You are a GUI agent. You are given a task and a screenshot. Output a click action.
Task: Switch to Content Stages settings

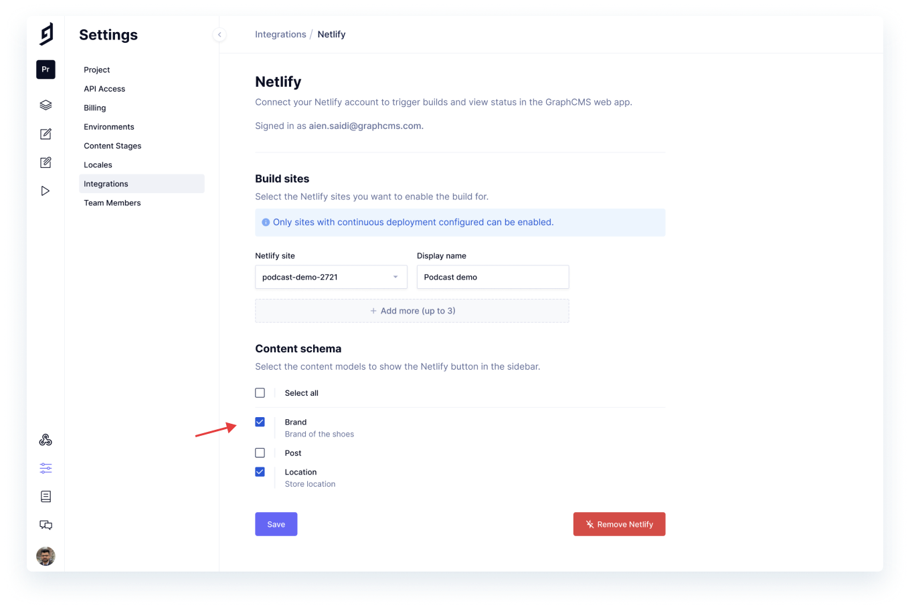pos(112,145)
